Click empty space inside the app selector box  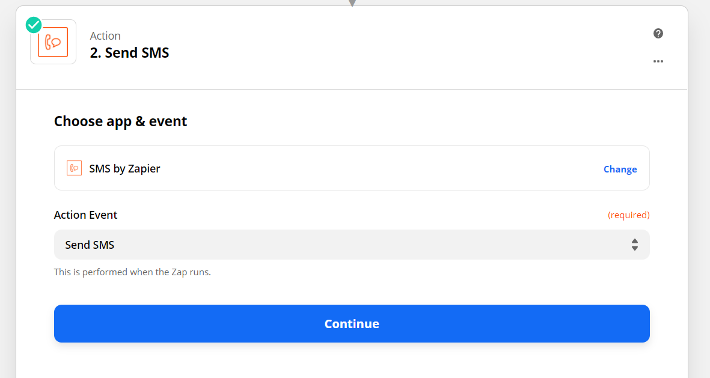[x=381, y=168]
